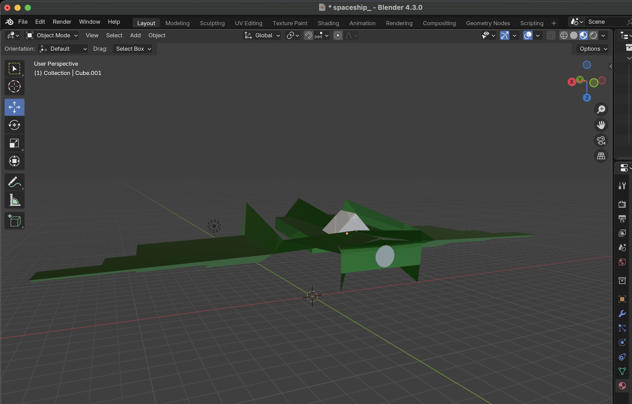Open the overlays options dropdown arrow

click(x=537, y=35)
